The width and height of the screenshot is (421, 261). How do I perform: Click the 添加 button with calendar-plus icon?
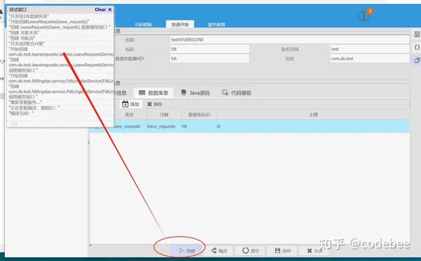[130, 104]
